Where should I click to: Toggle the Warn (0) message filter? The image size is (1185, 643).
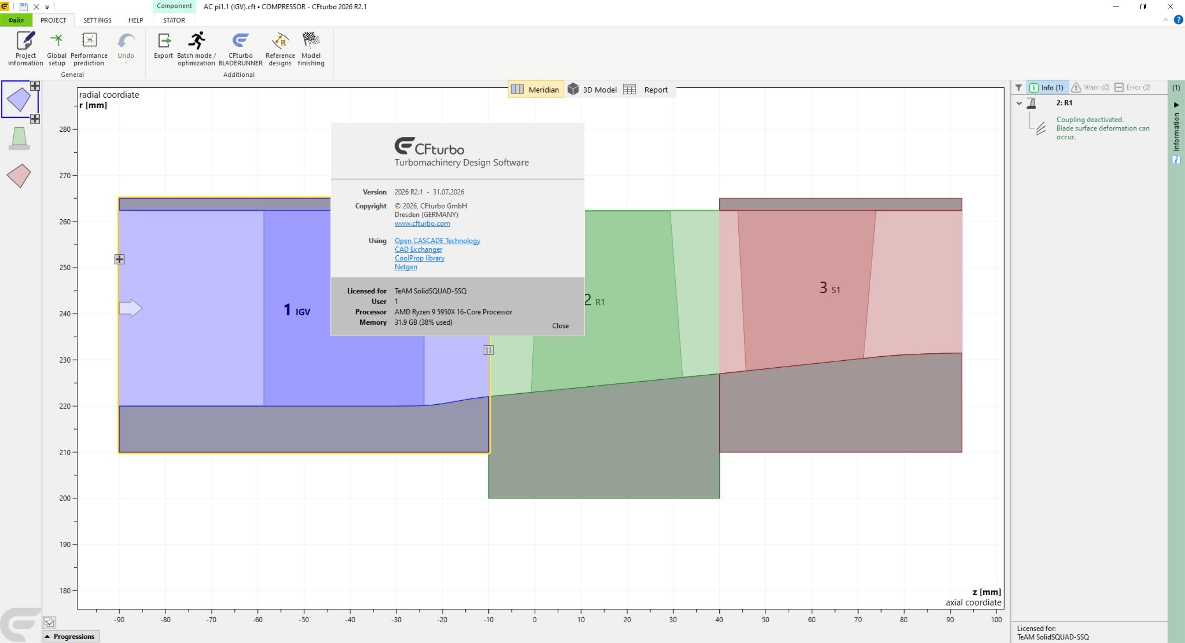pyautogui.click(x=1091, y=87)
